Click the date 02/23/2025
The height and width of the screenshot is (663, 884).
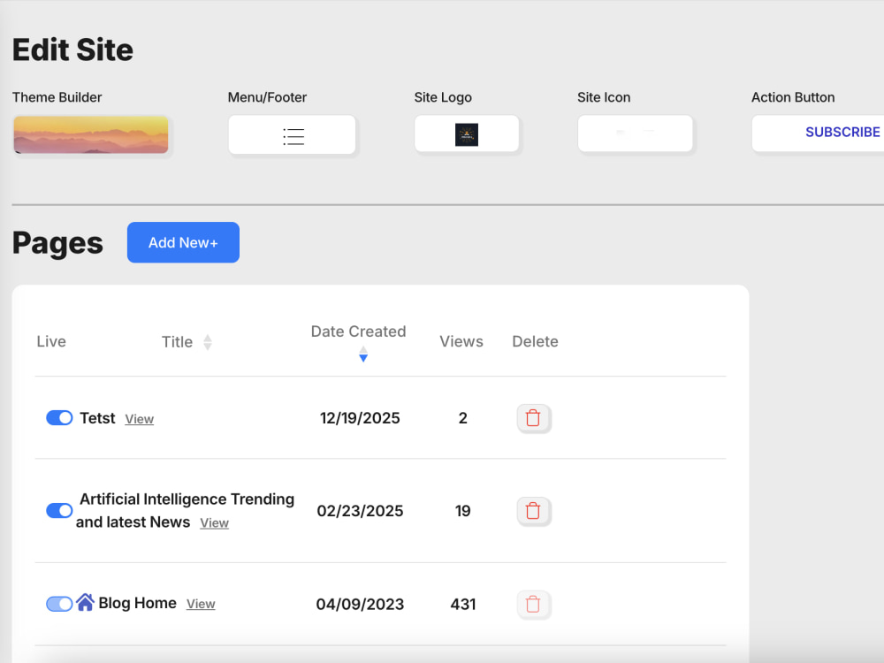coord(360,511)
